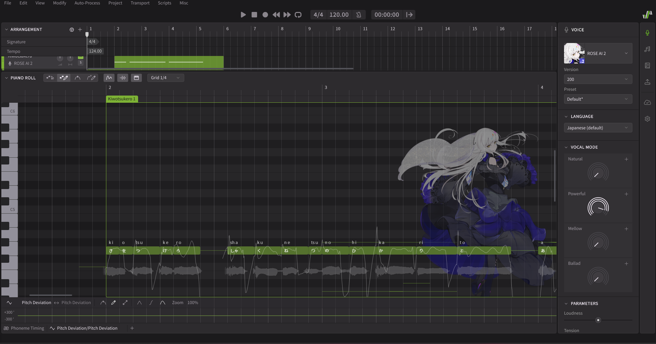The image size is (656, 344).
Task: Add a new track with Arrangement plus
Action: coord(80,30)
